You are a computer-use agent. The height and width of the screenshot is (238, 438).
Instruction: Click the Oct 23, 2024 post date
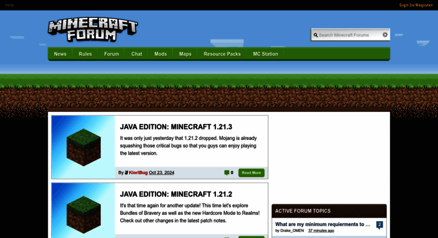pos(161,173)
